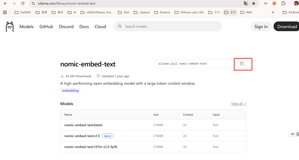Image resolution: width=299 pixels, height=160 pixels.
Task: Go back with the browser back arrow
Action: click(5, 3)
